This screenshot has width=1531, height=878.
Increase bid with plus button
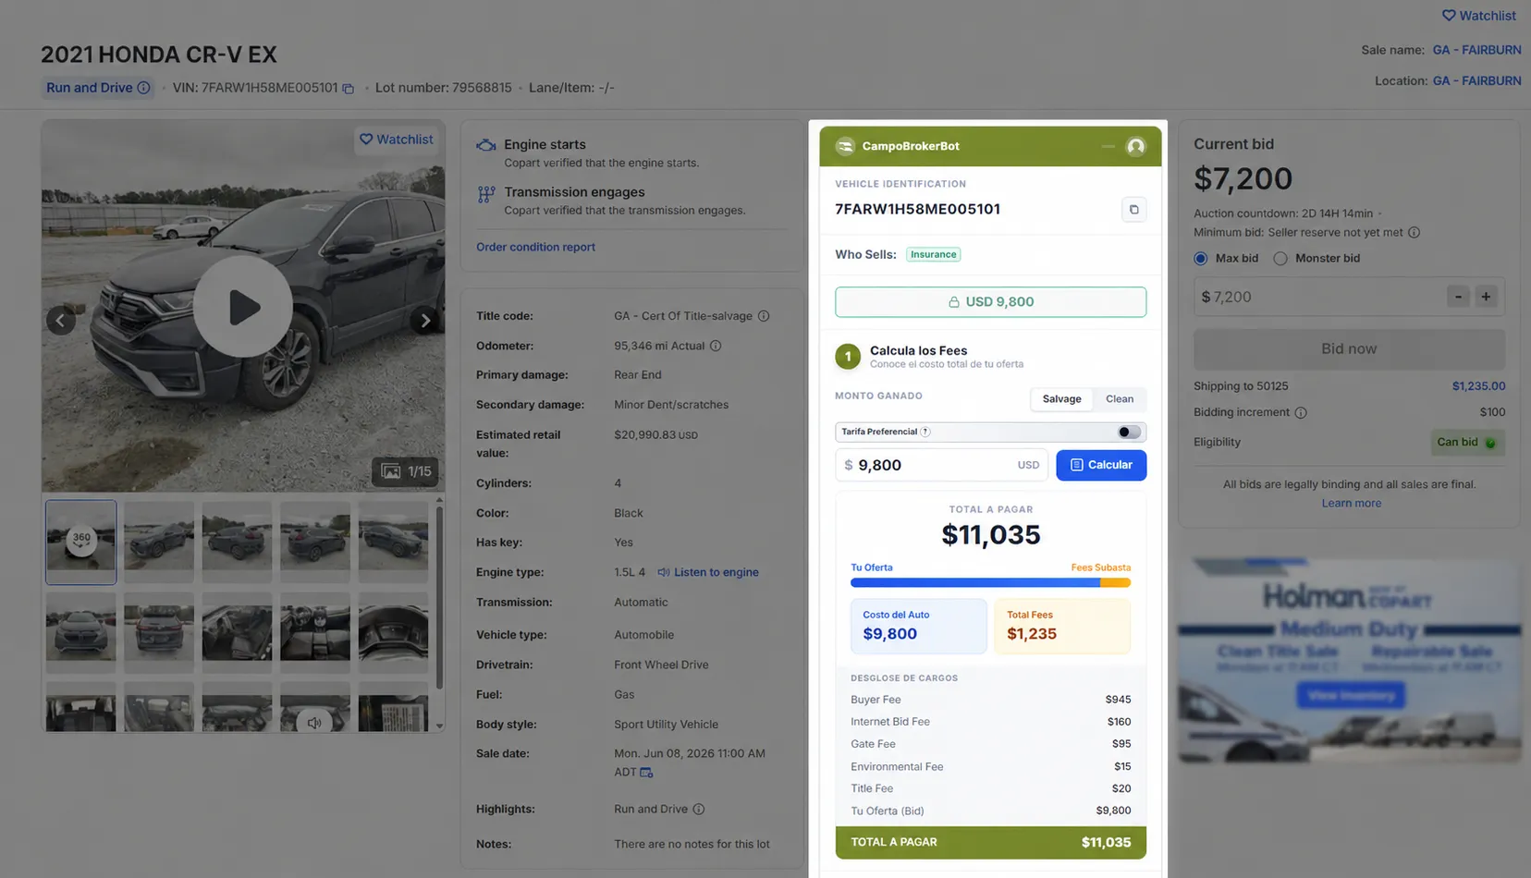1486,297
